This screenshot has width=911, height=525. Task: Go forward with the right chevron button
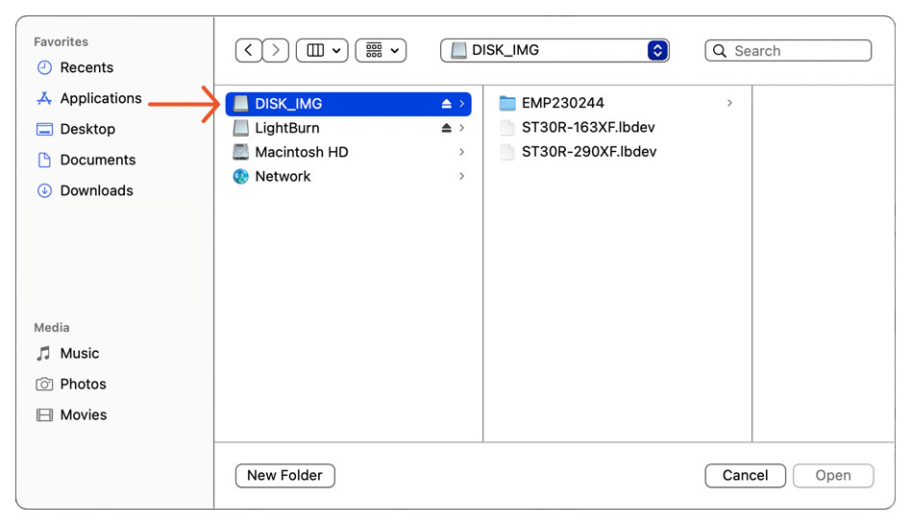click(x=276, y=51)
